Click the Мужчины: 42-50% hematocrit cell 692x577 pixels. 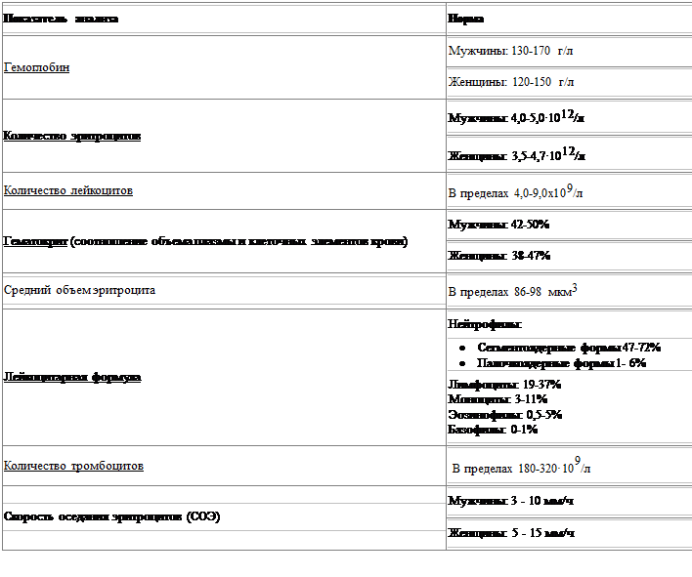click(498, 225)
